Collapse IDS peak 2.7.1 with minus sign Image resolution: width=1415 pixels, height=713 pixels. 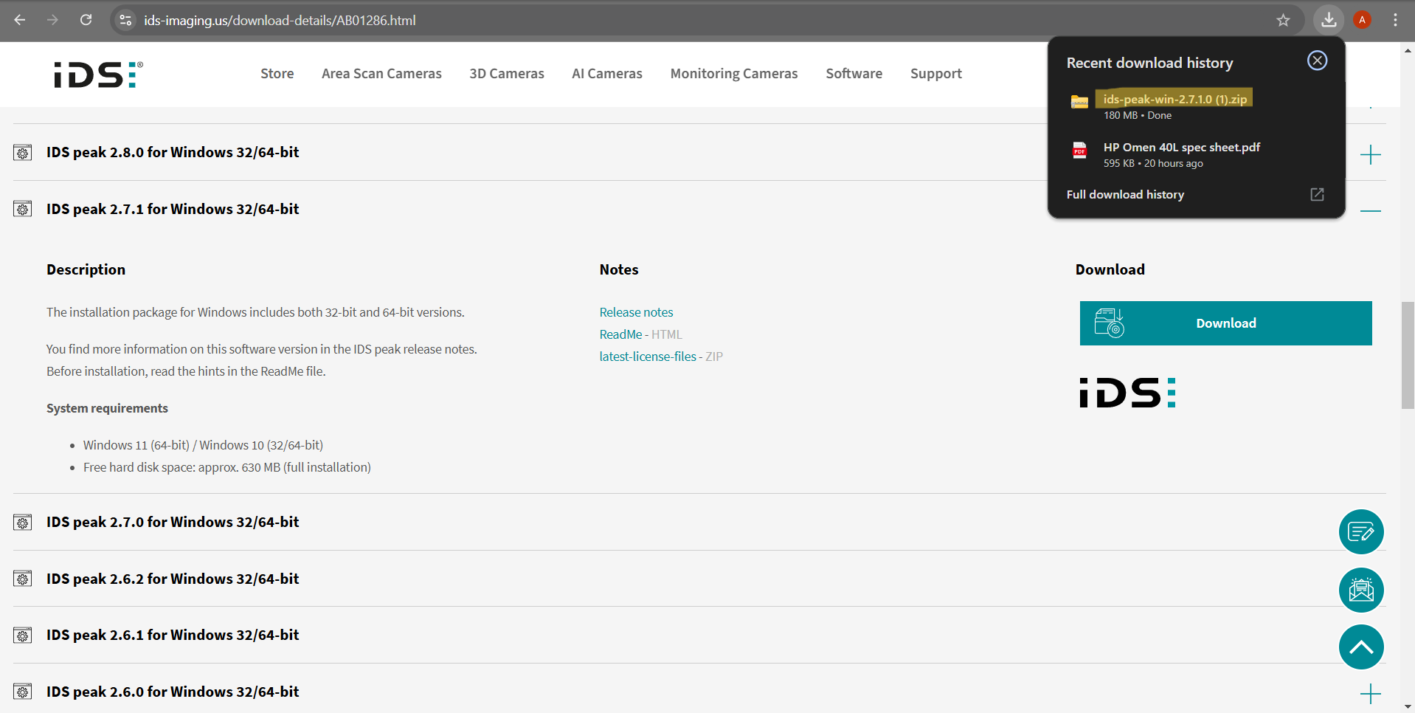point(1370,211)
